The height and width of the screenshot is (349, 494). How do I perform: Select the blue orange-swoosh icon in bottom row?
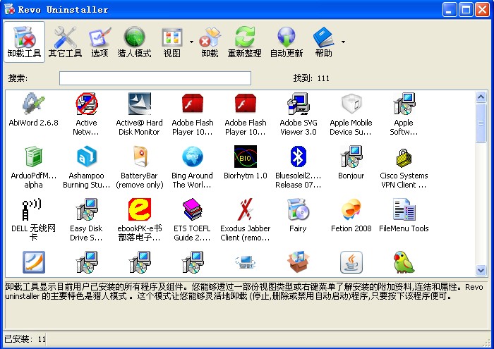[34, 262]
